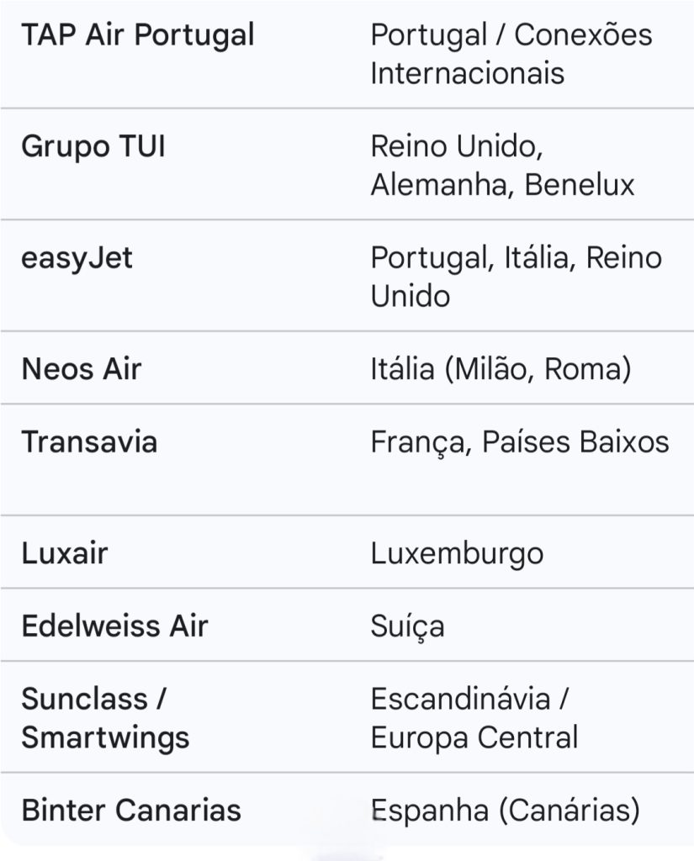Click the TAP Air Portugal airline name

[138, 35]
